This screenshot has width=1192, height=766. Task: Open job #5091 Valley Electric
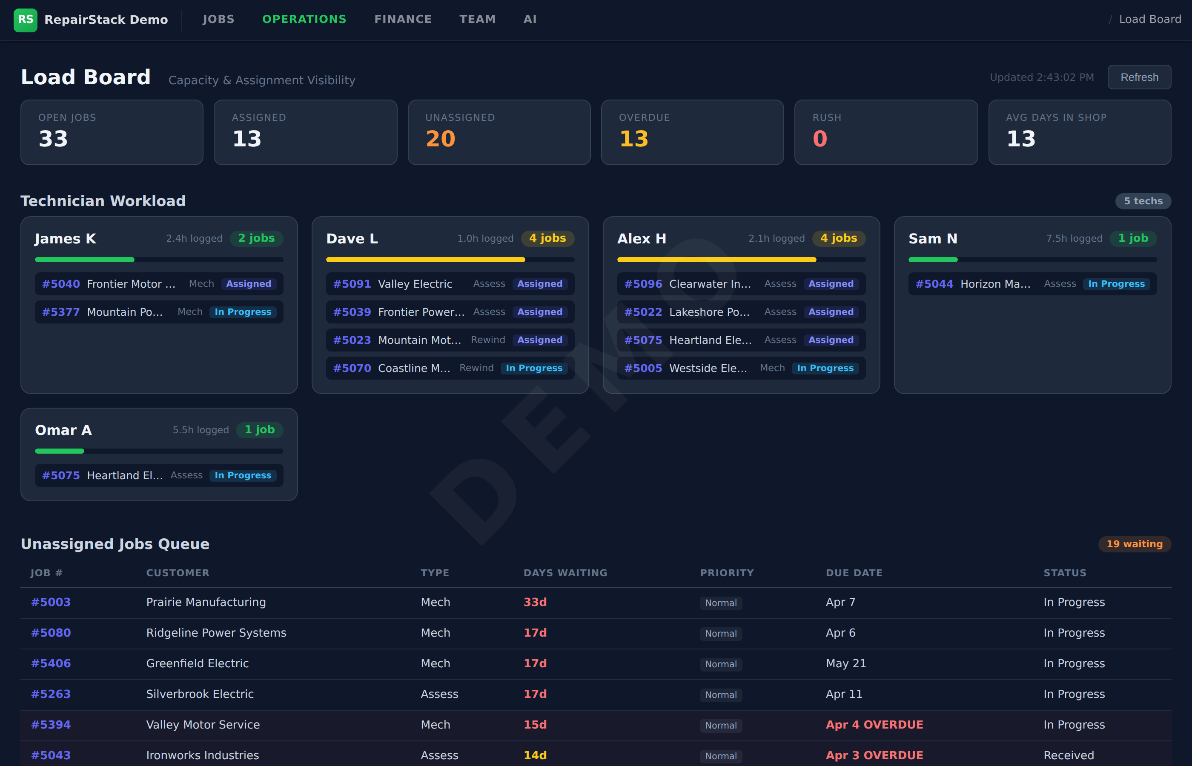[x=450, y=284]
